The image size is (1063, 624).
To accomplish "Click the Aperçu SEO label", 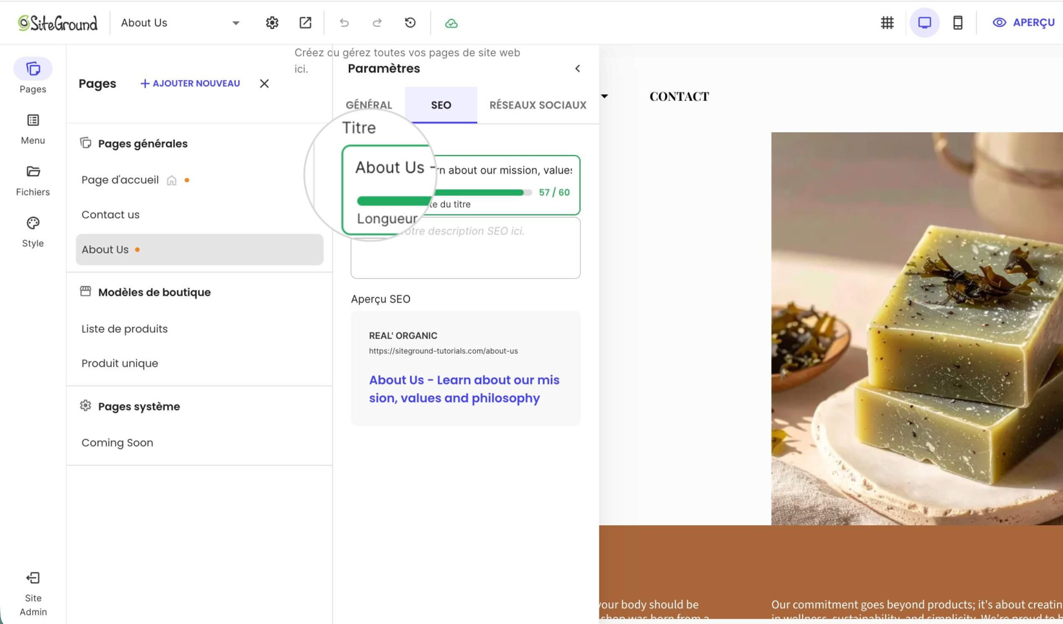I will [380, 299].
